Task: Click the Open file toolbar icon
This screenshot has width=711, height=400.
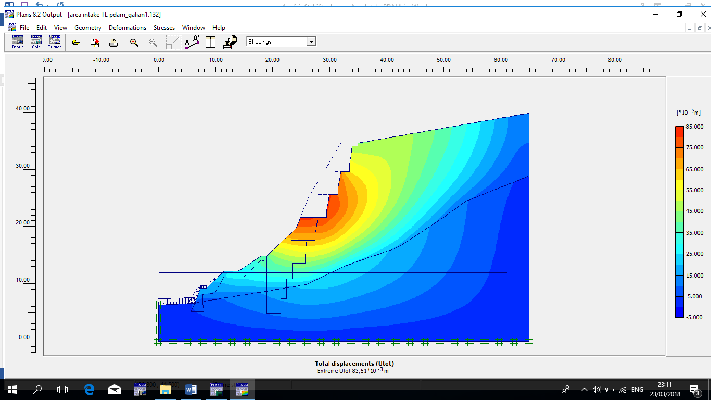Action: (76, 42)
